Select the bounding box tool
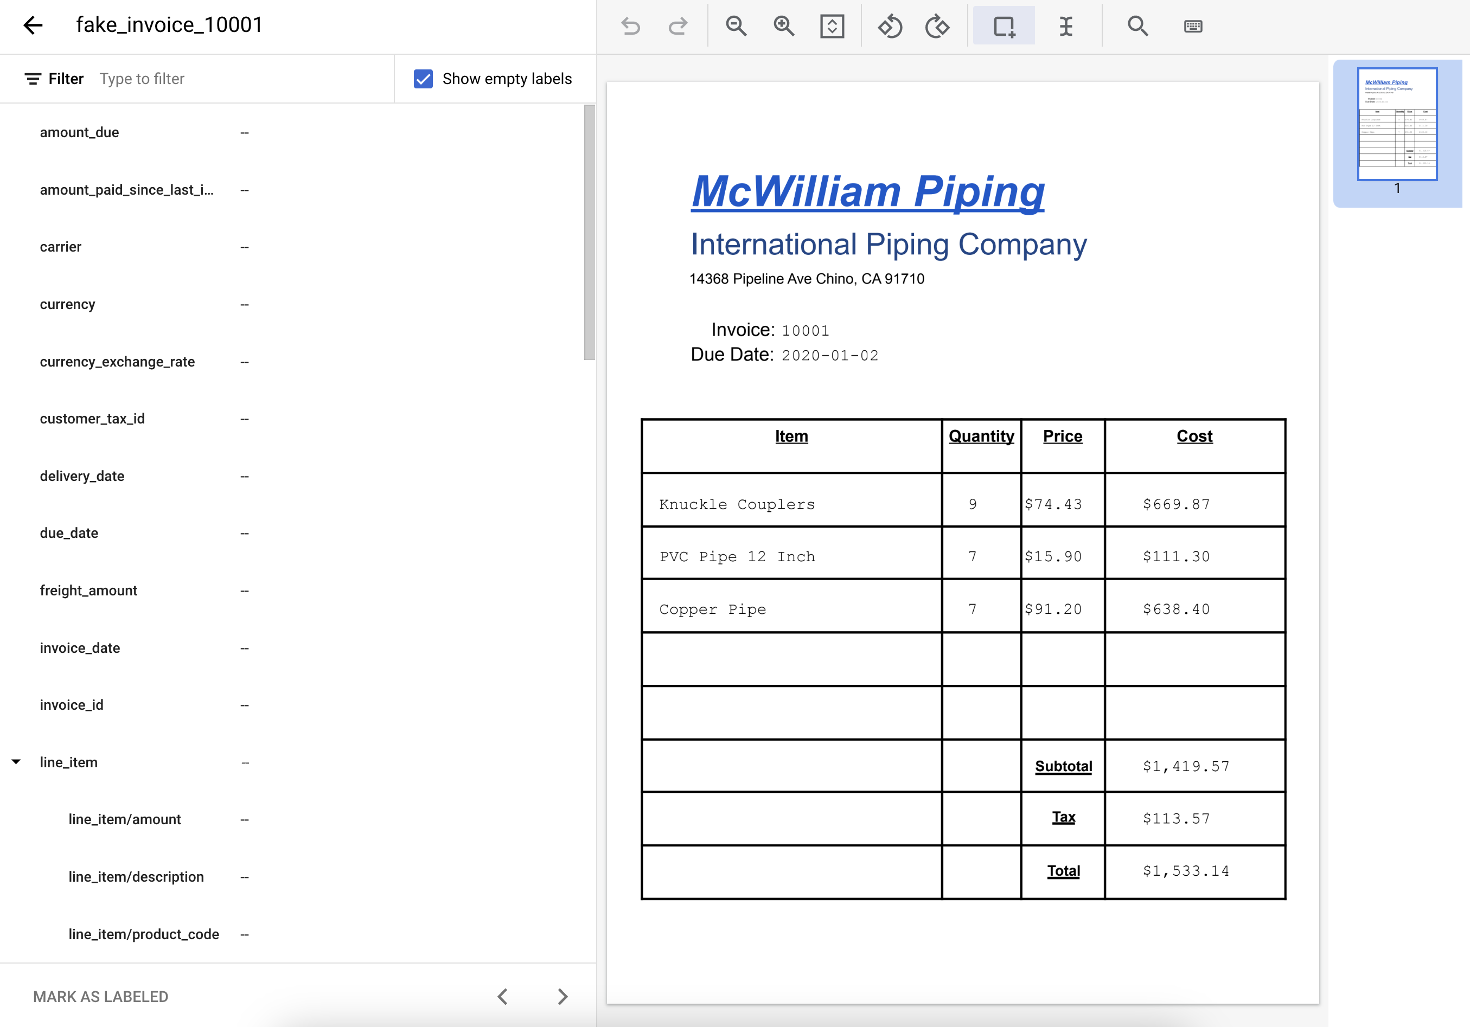 [x=1004, y=26]
